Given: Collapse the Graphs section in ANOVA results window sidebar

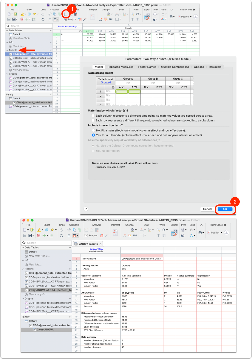Looking at the screenshot, I should tap(23, 298).
